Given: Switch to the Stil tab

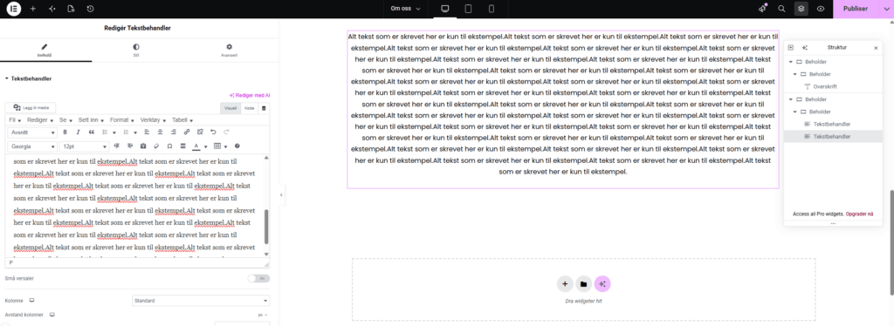Looking at the screenshot, I should (135, 51).
